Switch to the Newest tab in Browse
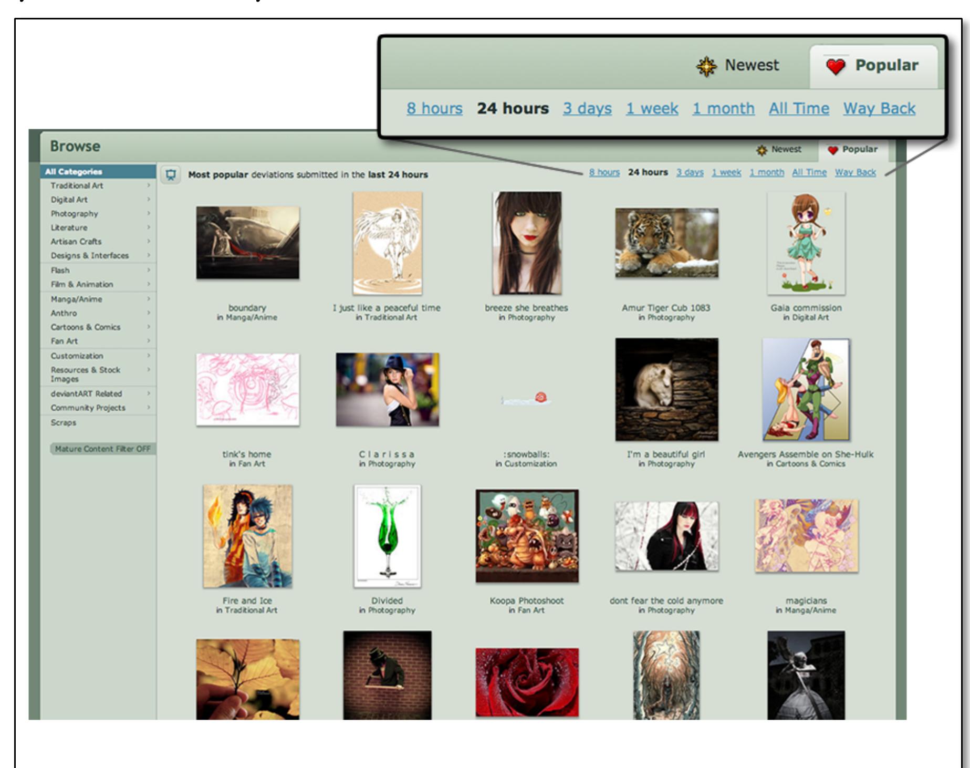 (x=779, y=150)
